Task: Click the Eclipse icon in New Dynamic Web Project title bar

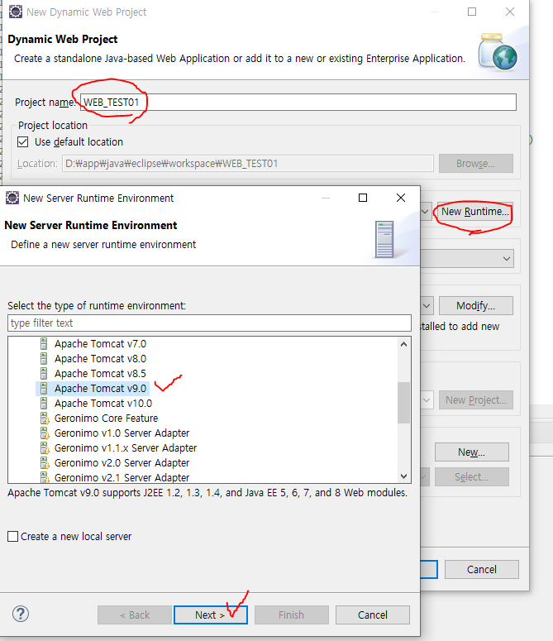Action: coord(16,12)
